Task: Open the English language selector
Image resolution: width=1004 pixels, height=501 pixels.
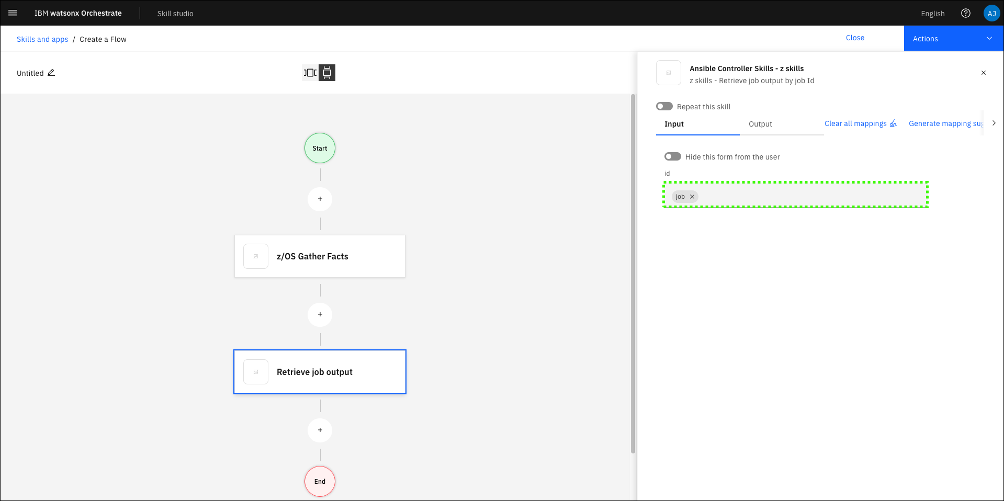Action: click(x=932, y=14)
